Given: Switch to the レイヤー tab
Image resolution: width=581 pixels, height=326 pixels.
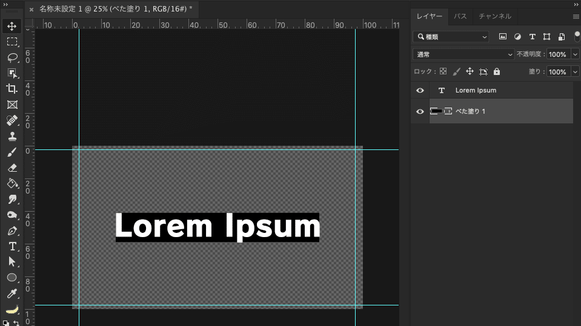Looking at the screenshot, I should (430, 16).
